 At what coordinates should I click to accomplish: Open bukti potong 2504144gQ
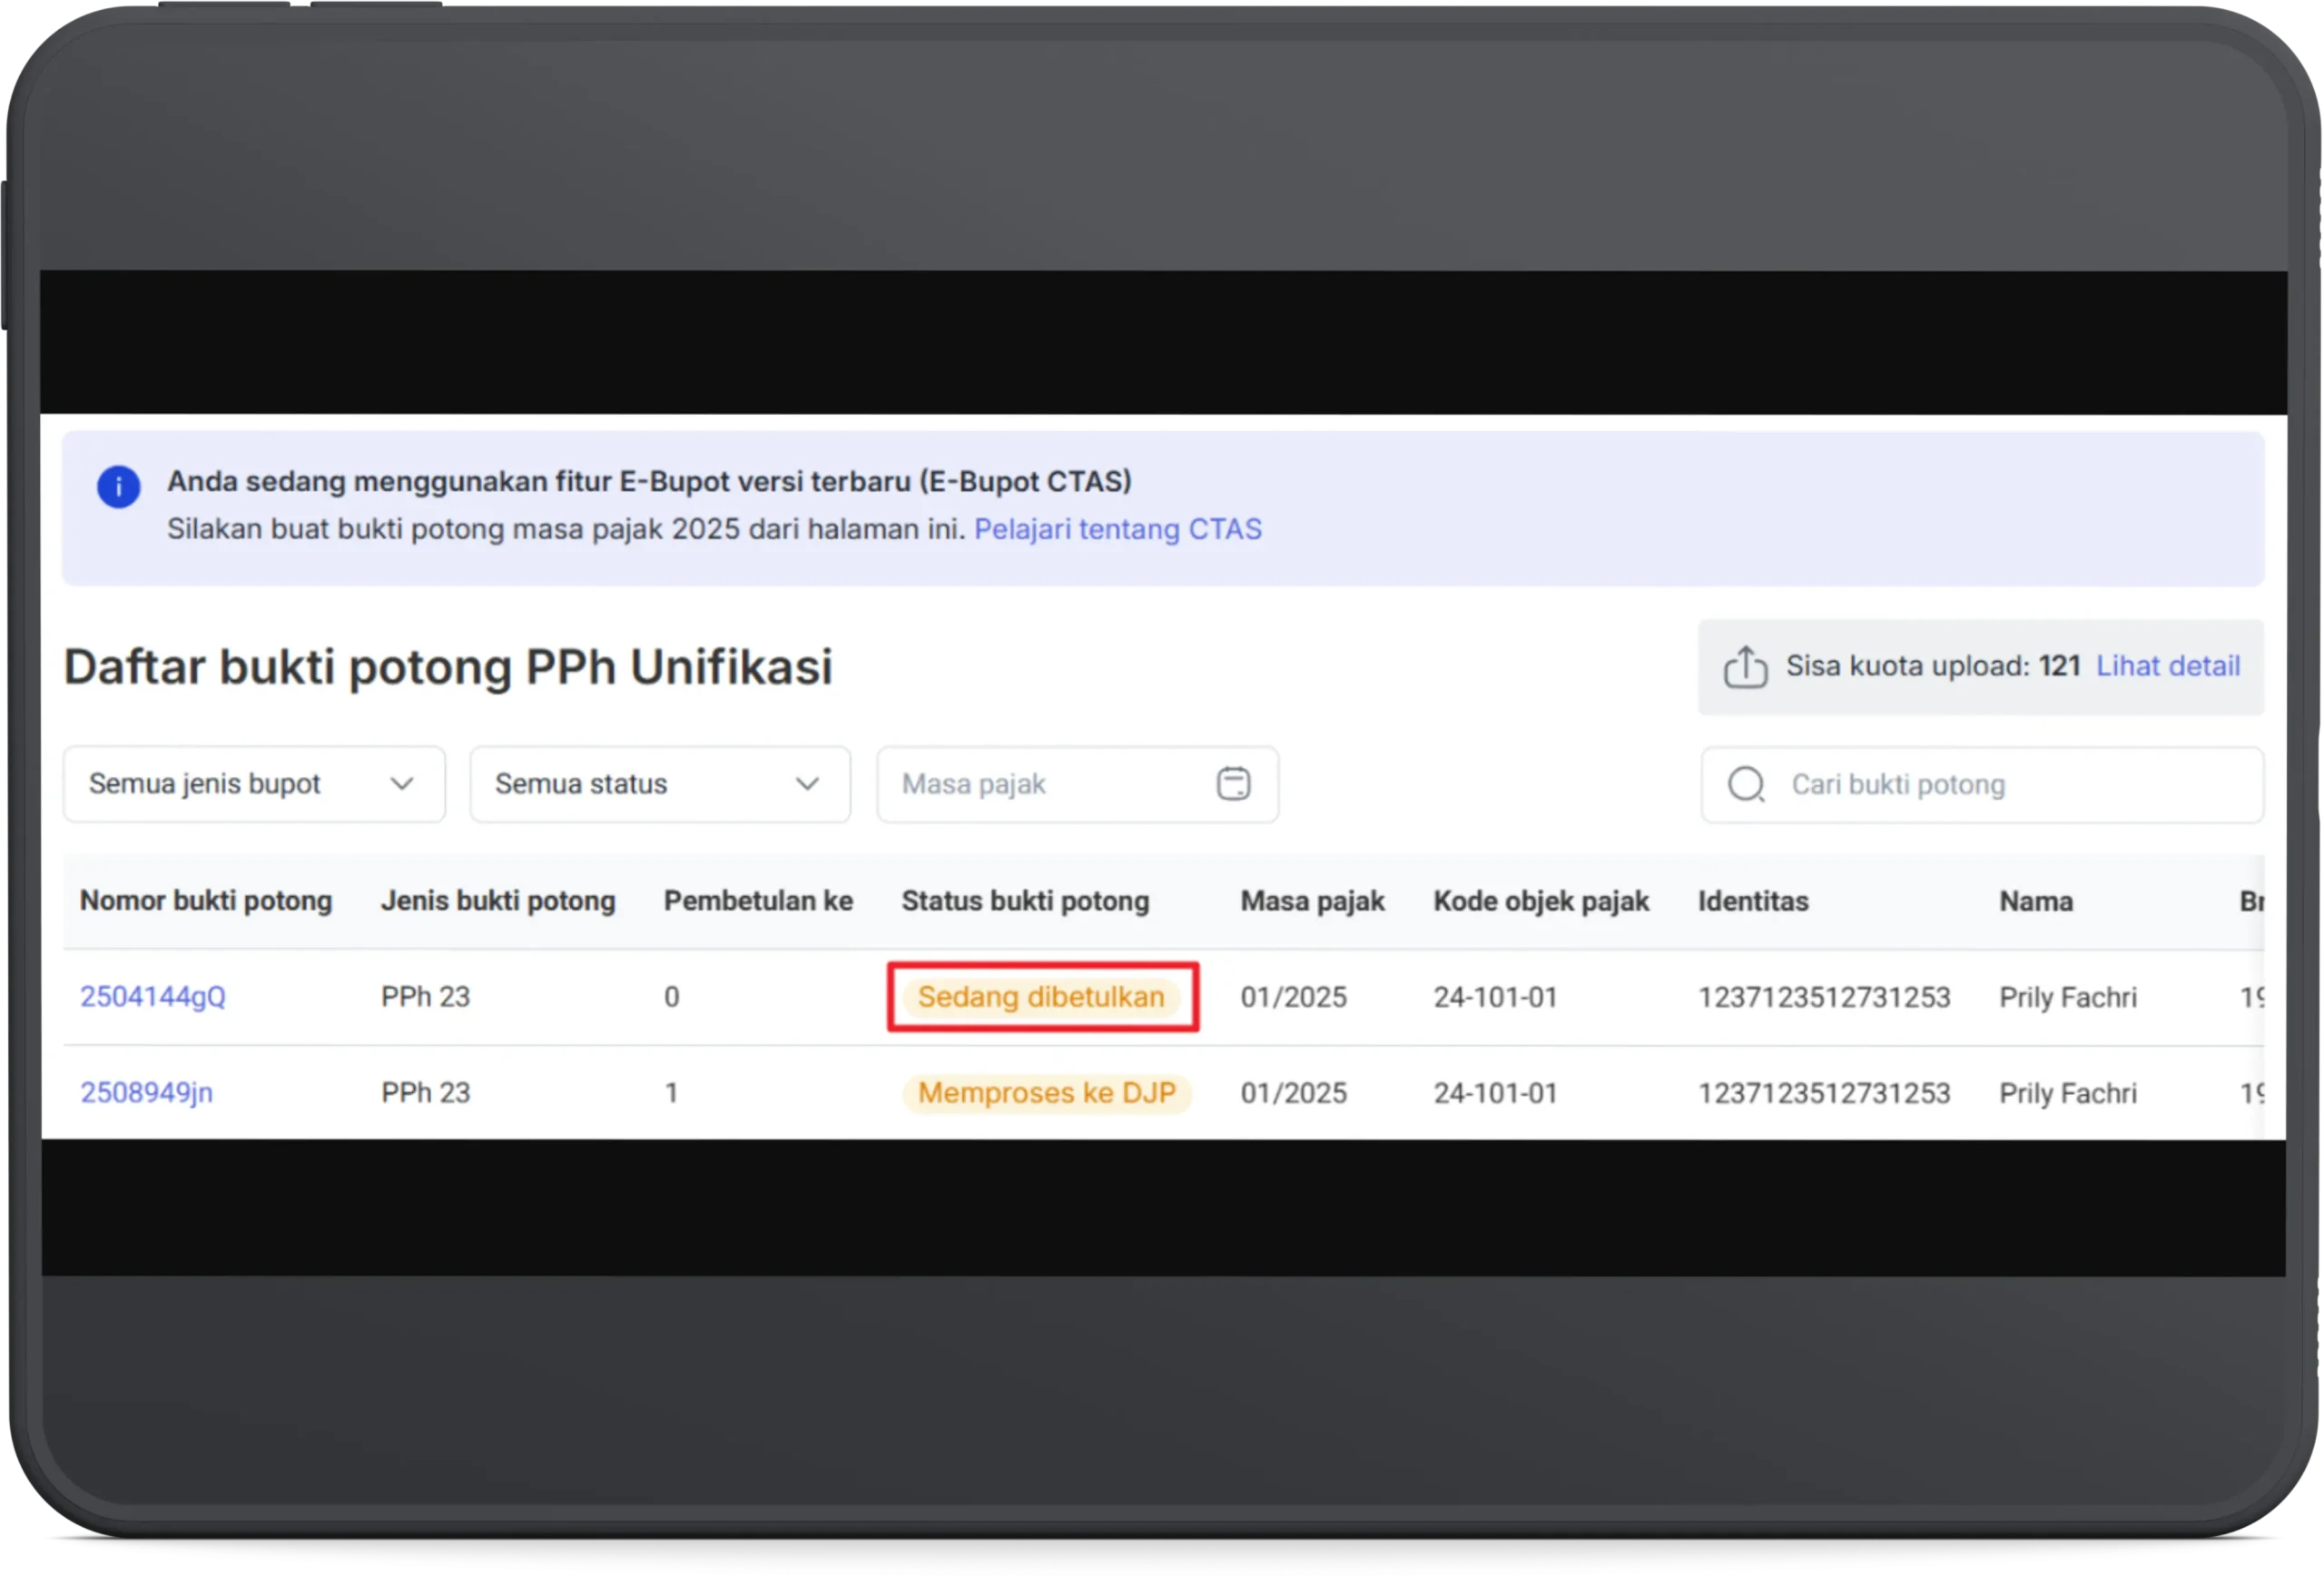pos(153,997)
